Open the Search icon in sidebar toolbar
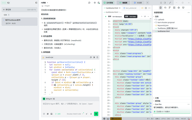The image size is (192, 120). coord(165,8)
